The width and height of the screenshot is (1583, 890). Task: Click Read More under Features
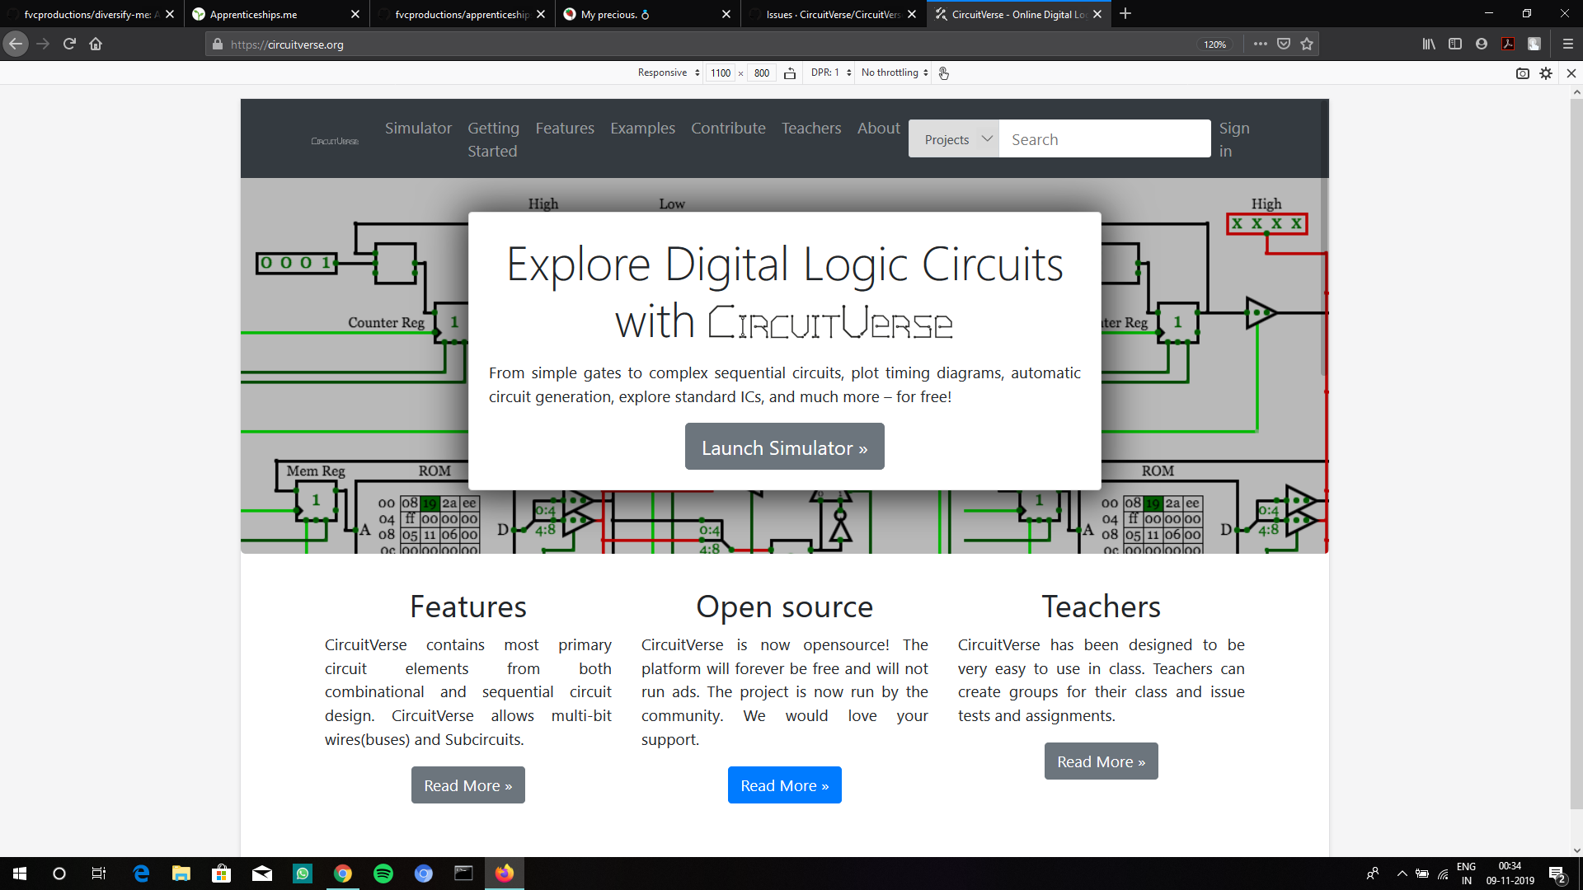tap(467, 785)
